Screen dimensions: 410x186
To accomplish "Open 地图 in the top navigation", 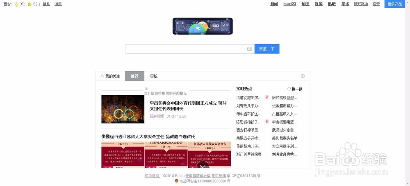I will (305, 4).
